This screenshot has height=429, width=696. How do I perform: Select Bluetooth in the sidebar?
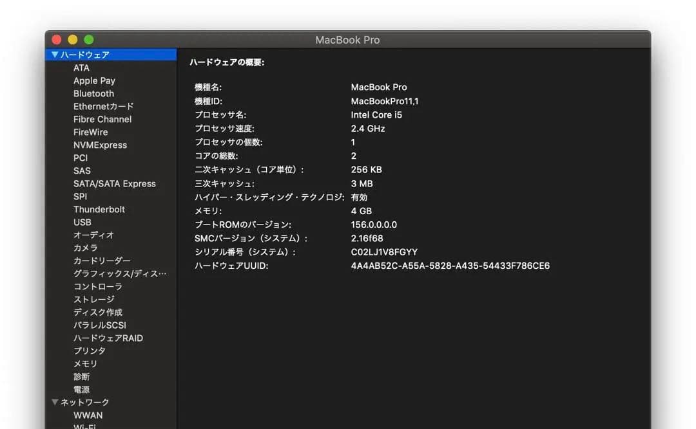pos(93,93)
